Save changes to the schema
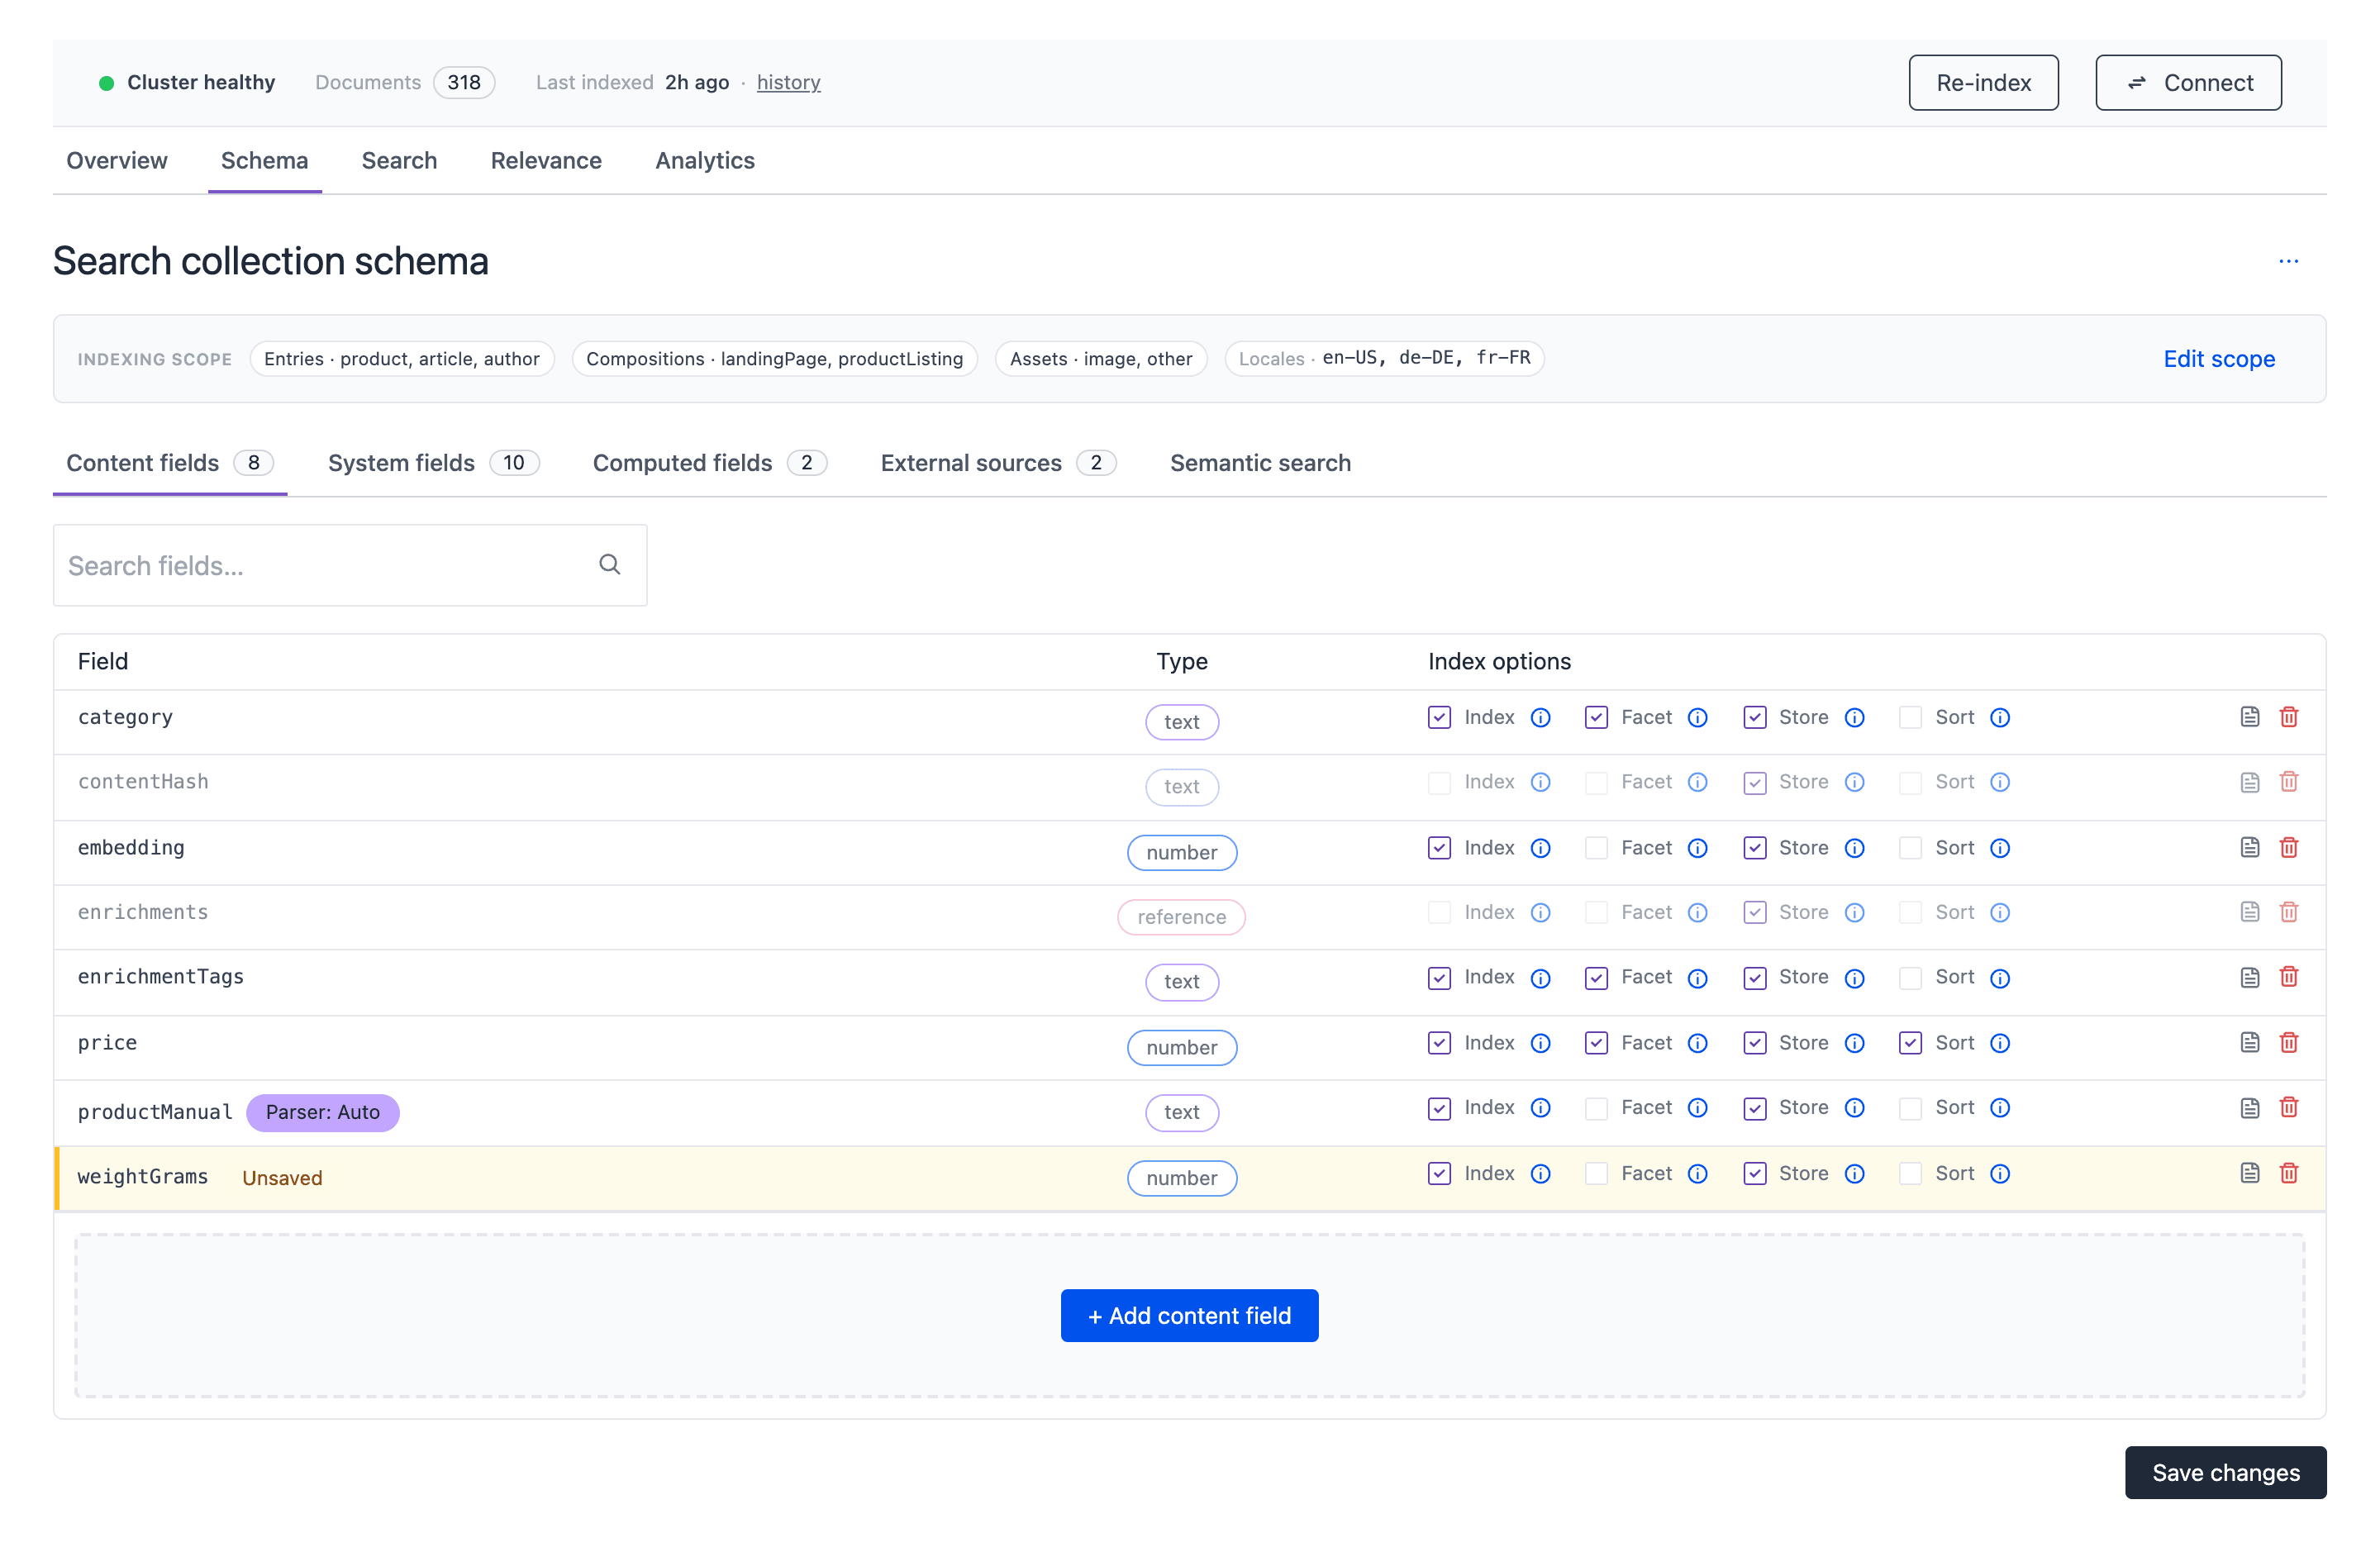 (x=2225, y=1472)
